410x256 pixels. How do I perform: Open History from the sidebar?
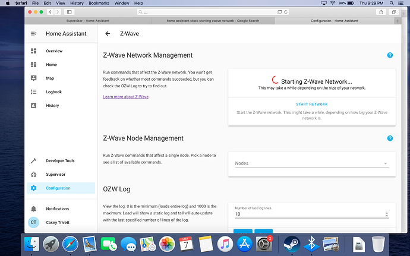(52, 106)
